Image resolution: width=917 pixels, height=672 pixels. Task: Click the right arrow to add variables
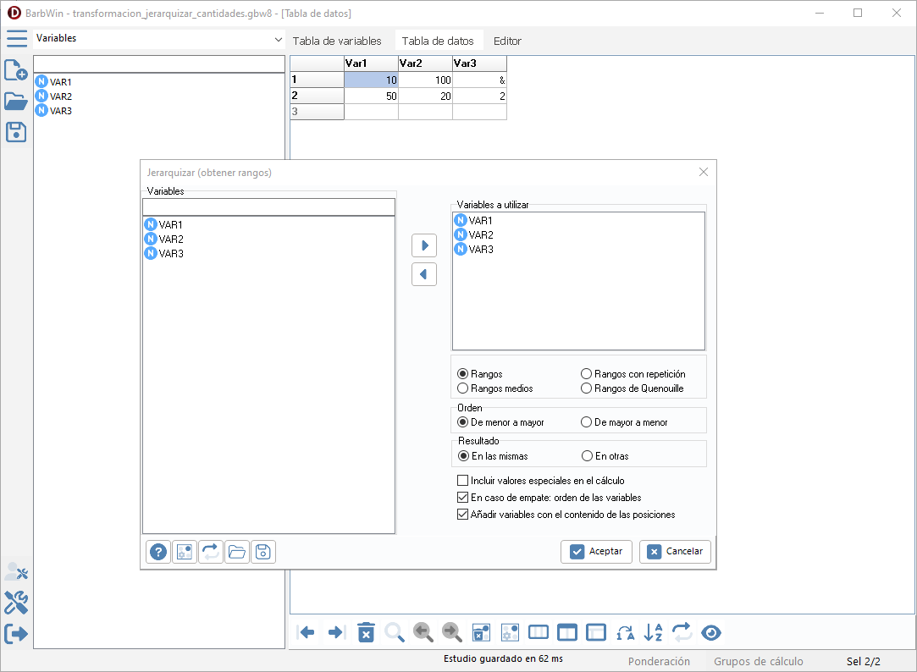tap(424, 245)
